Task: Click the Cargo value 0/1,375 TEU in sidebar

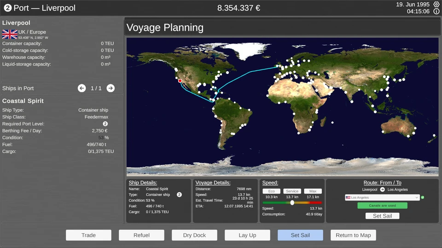Action: point(101,151)
